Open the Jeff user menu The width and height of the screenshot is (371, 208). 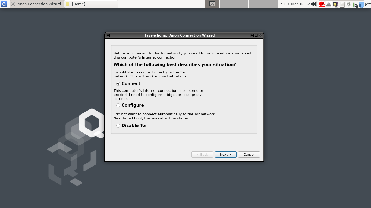click(368, 4)
